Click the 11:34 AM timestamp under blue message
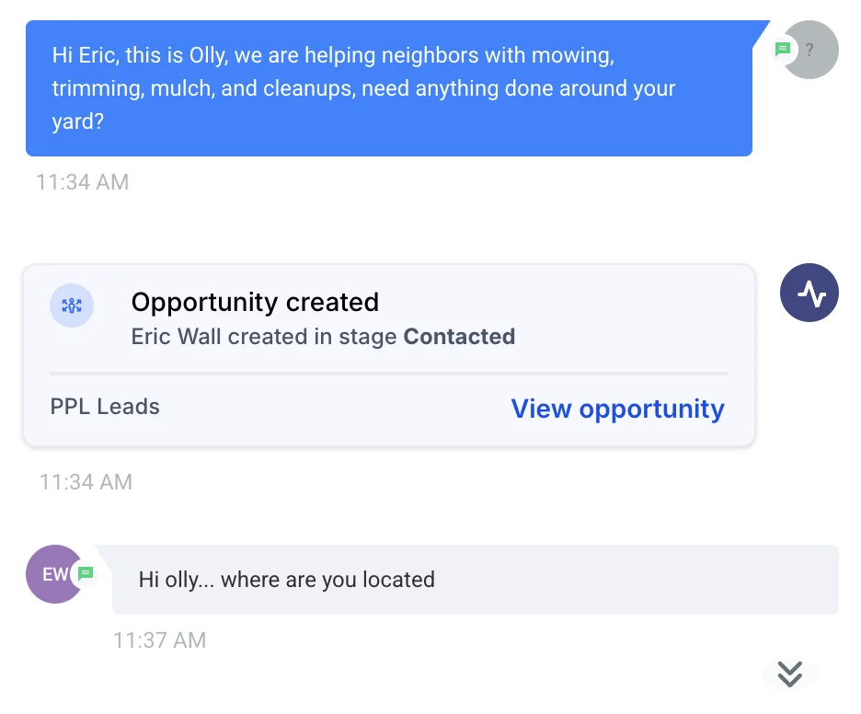This screenshot has height=714, width=861. [82, 182]
